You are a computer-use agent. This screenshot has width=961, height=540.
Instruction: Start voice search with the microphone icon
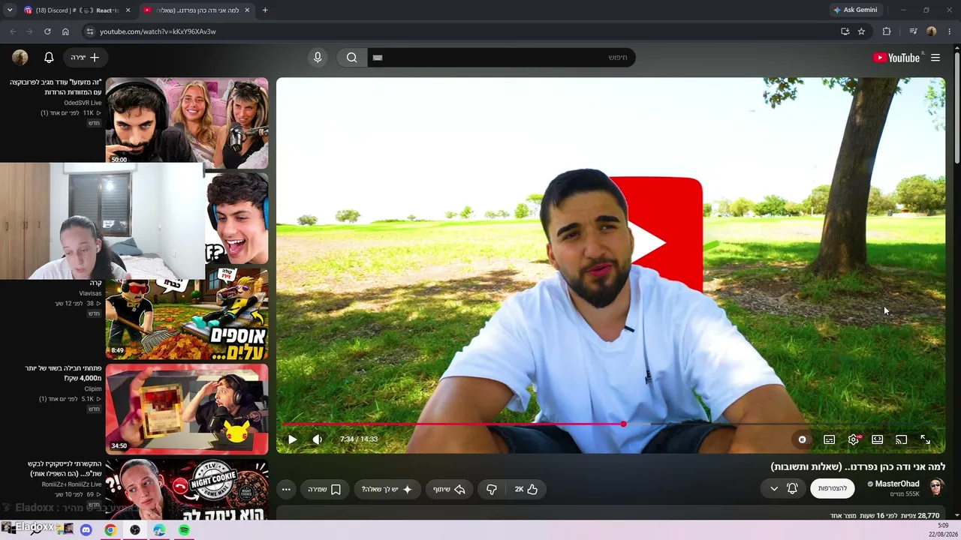tap(318, 58)
